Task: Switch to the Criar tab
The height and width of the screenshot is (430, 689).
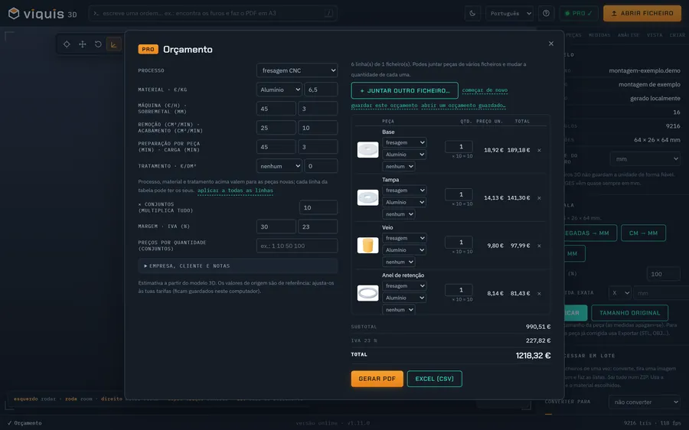Action: (x=678, y=35)
